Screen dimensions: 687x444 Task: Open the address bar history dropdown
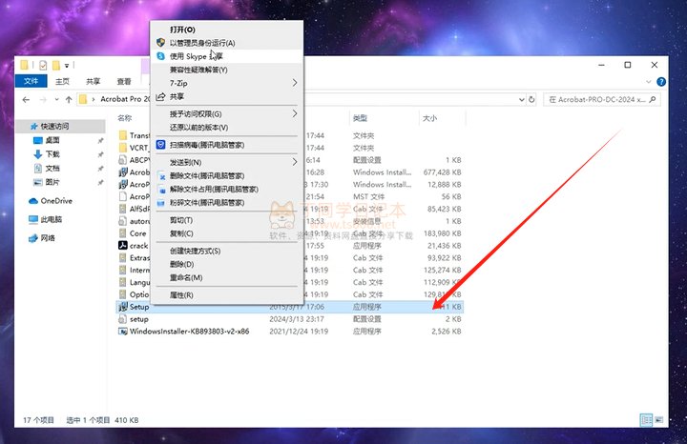tap(521, 100)
